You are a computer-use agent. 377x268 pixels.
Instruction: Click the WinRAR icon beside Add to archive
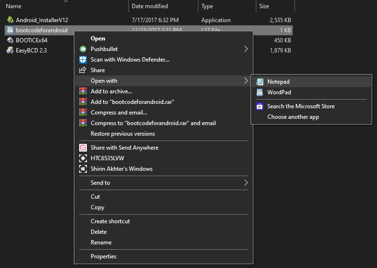pos(83,91)
